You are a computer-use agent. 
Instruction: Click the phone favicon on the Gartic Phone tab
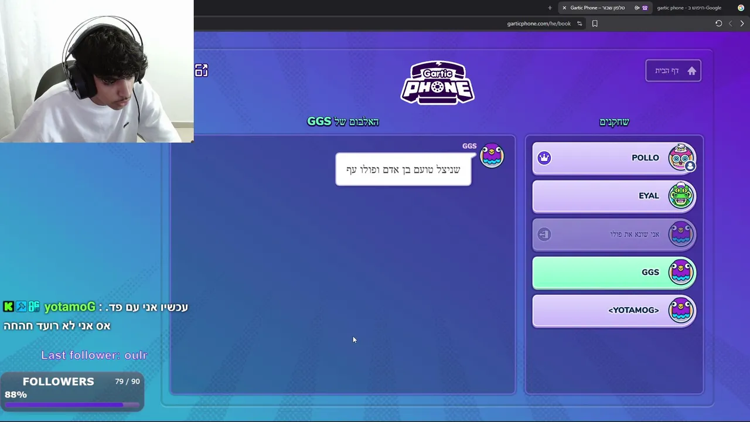coord(645,8)
